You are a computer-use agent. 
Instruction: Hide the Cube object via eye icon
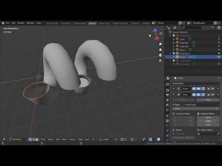point(219,39)
